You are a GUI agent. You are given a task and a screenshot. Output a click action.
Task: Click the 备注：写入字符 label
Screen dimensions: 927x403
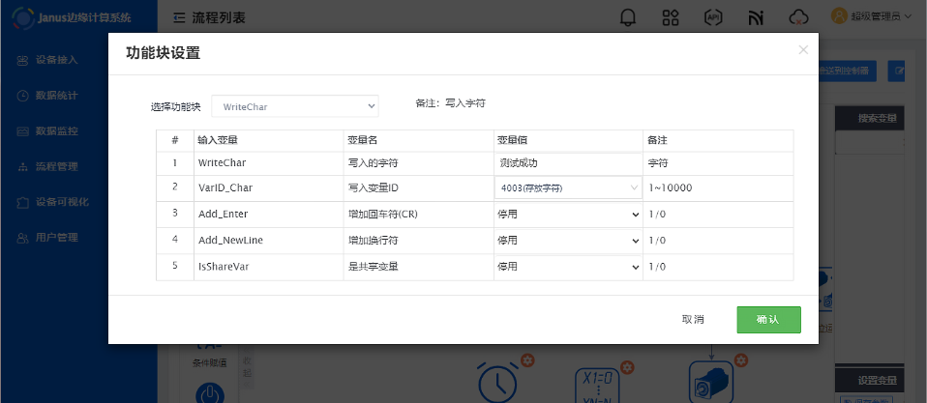click(x=451, y=103)
